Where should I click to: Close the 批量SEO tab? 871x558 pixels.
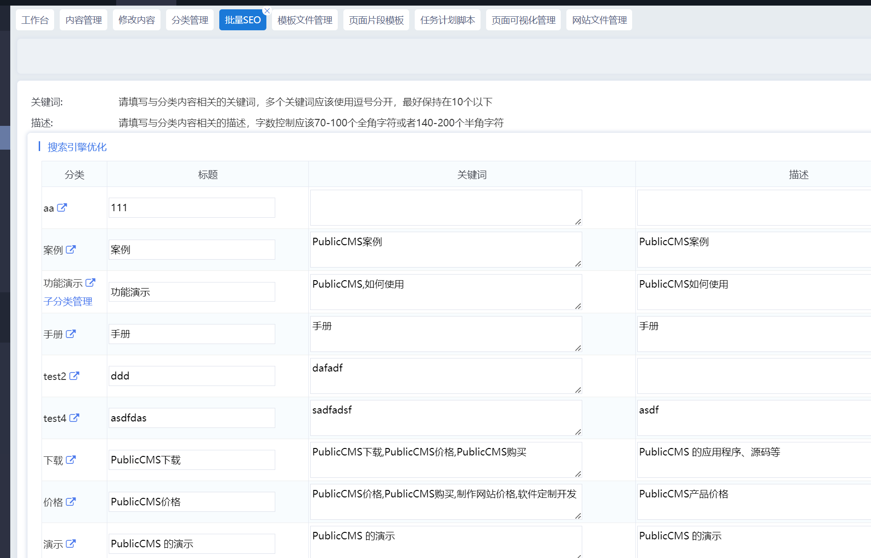(x=267, y=11)
